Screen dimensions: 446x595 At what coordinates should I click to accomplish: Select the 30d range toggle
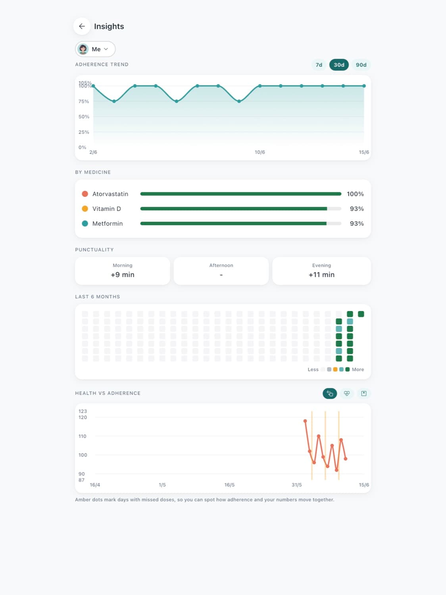[x=339, y=65]
